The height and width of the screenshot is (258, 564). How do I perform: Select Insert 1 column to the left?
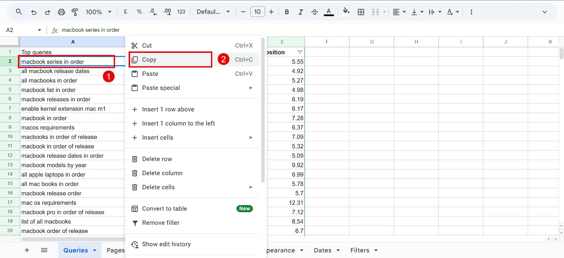click(x=192, y=123)
